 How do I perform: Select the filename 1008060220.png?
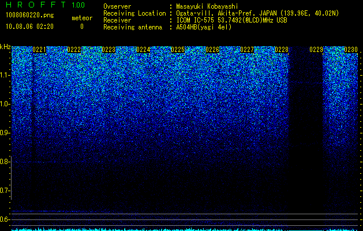[x=30, y=15]
